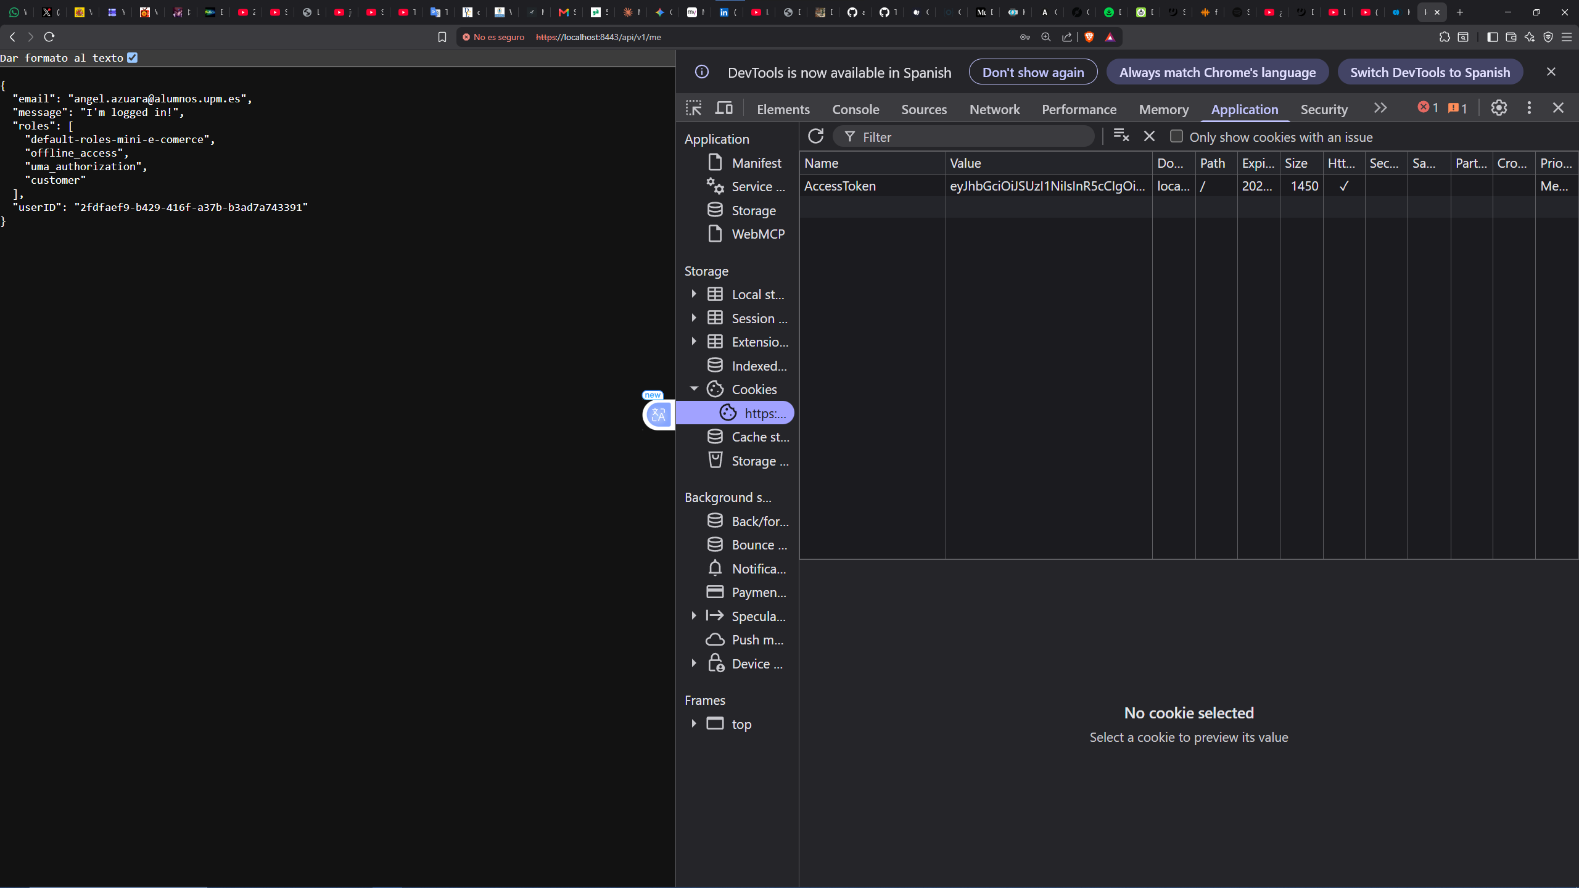The image size is (1579, 888).
Task: Close the DevTools panel
Action: click(1559, 108)
